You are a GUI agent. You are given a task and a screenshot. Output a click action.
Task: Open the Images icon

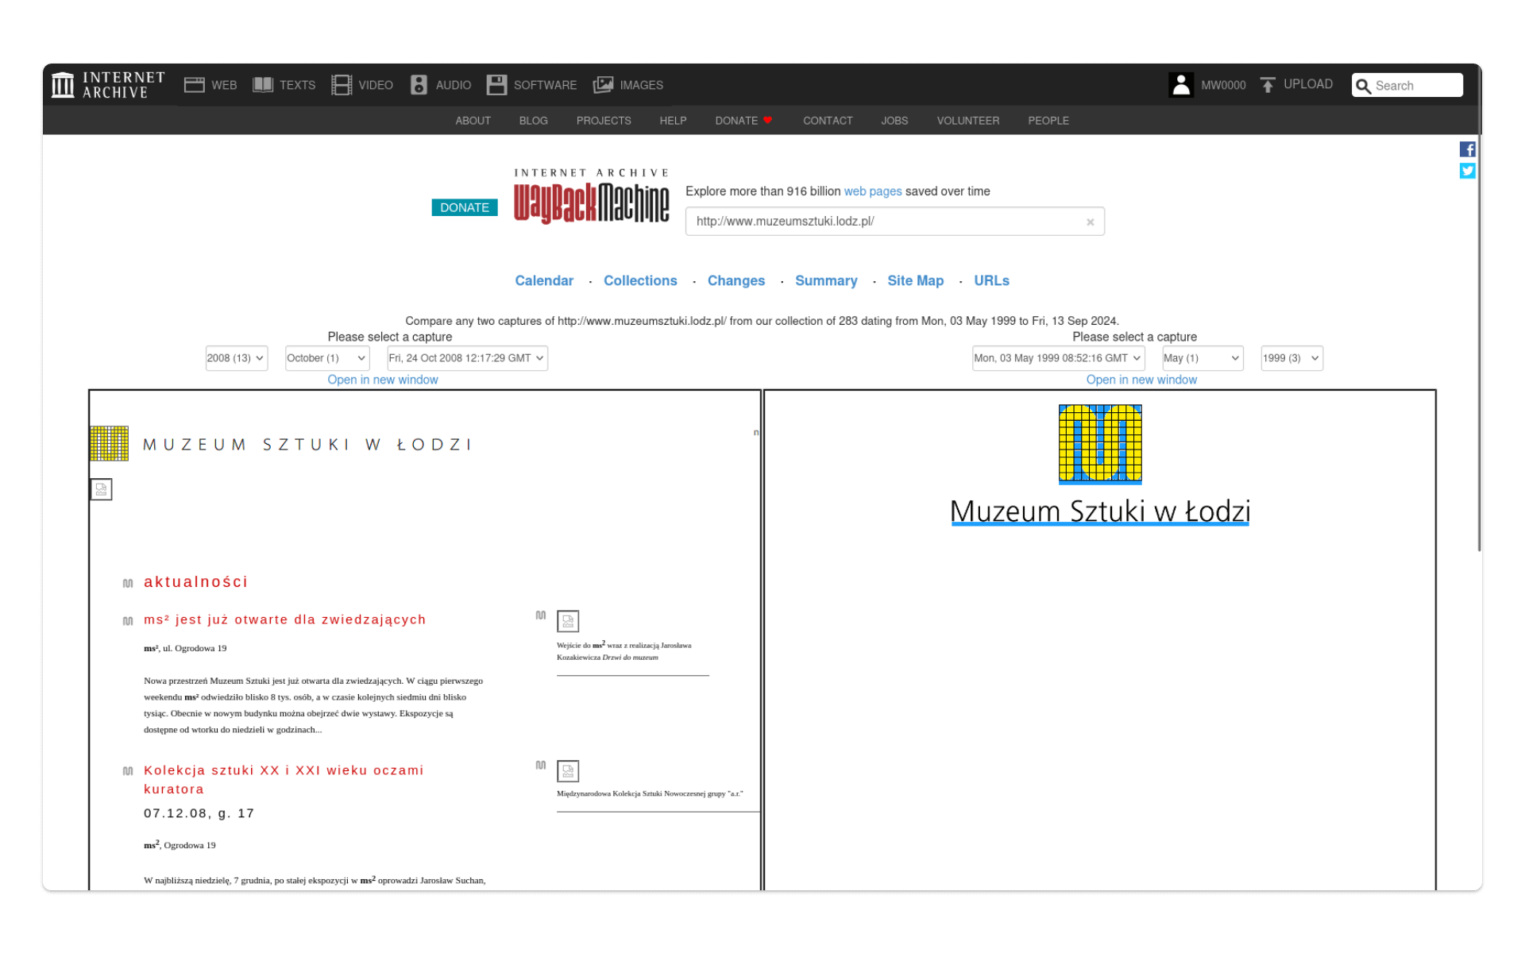click(x=603, y=85)
